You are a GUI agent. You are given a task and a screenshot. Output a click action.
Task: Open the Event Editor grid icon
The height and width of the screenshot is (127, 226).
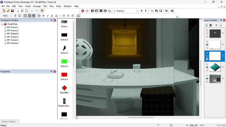coord(101,11)
